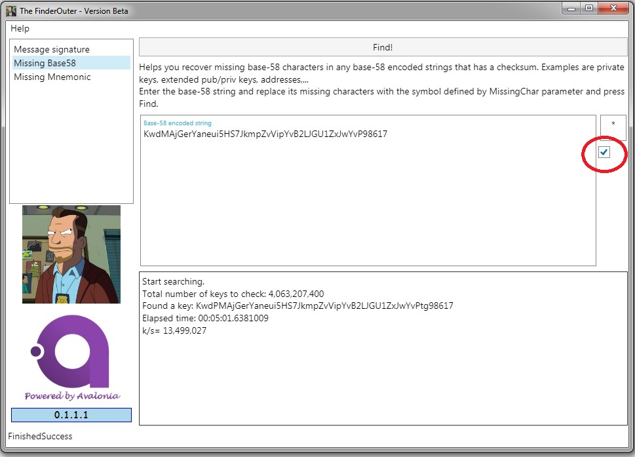Click the Futurama detective character image
The width and height of the screenshot is (635, 457).
(x=71, y=254)
